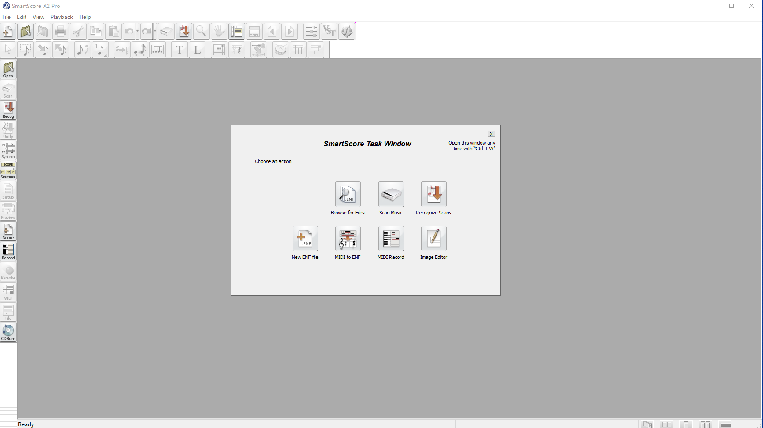Viewport: 763px width, 428px height.
Task: Click the Record button in the left sidebar
Action: point(8,251)
